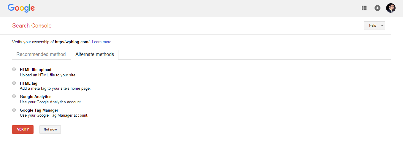Go to the Search Console home title
This screenshot has height=148, width=403.
[32, 26]
